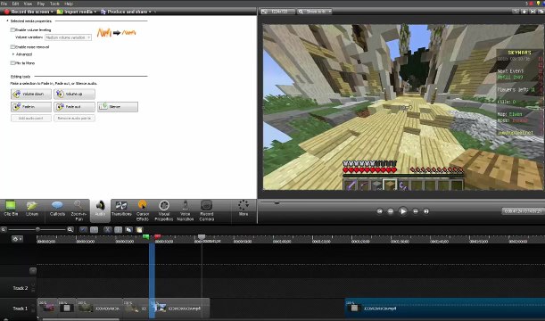Open the Volume variation dropdown
The image size is (545, 321).
tap(68, 37)
